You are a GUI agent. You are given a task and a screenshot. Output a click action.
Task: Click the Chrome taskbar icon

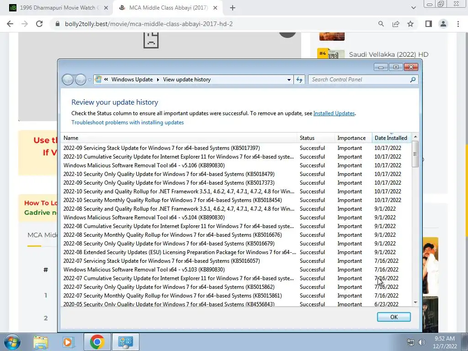tap(97, 342)
